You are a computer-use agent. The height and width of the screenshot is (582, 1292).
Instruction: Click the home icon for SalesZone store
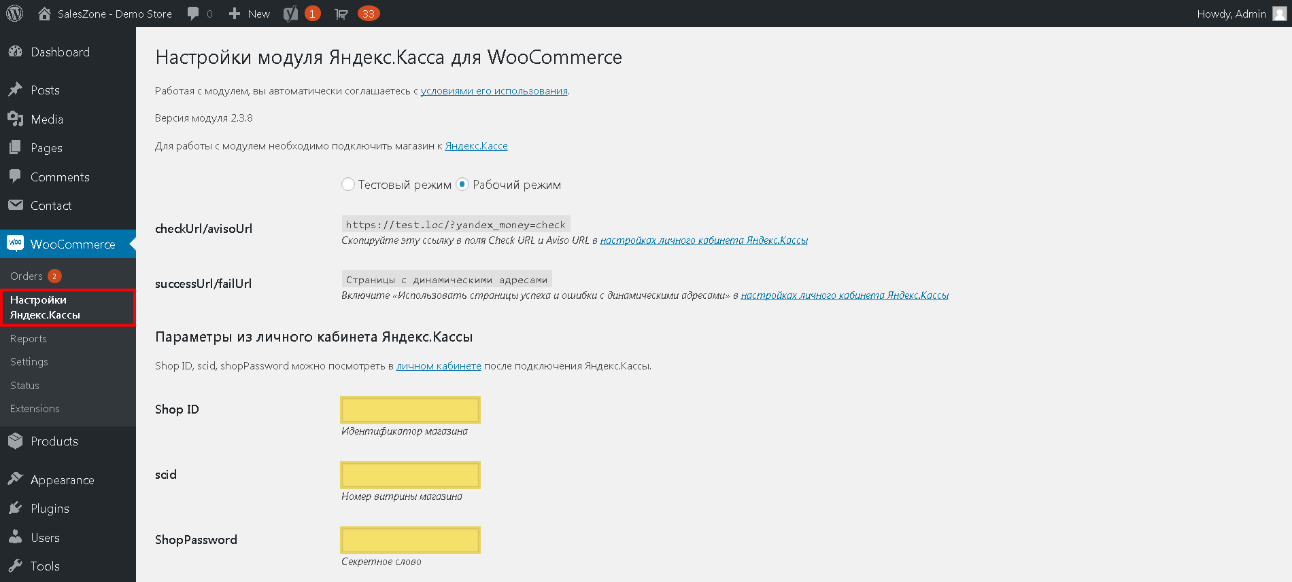(44, 14)
